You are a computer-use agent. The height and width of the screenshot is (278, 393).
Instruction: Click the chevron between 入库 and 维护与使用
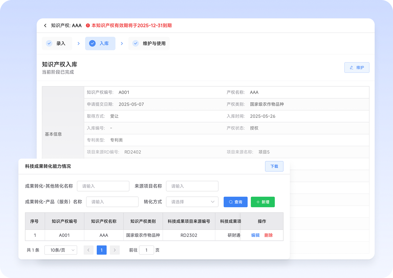122,43
